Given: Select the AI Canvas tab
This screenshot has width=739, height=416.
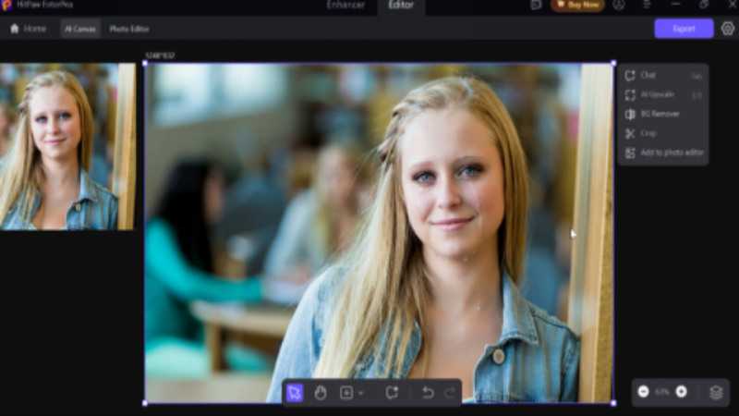Looking at the screenshot, I should (80, 29).
